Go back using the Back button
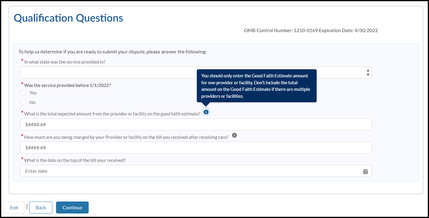The image size is (429, 218). pos(41,208)
